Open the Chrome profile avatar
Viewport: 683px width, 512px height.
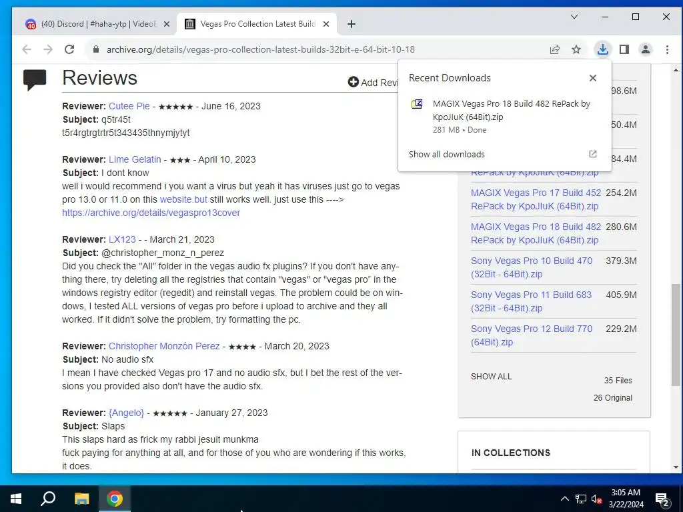coord(646,49)
